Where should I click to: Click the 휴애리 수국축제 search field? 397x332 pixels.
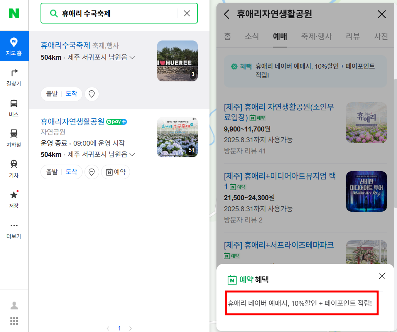click(119, 13)
